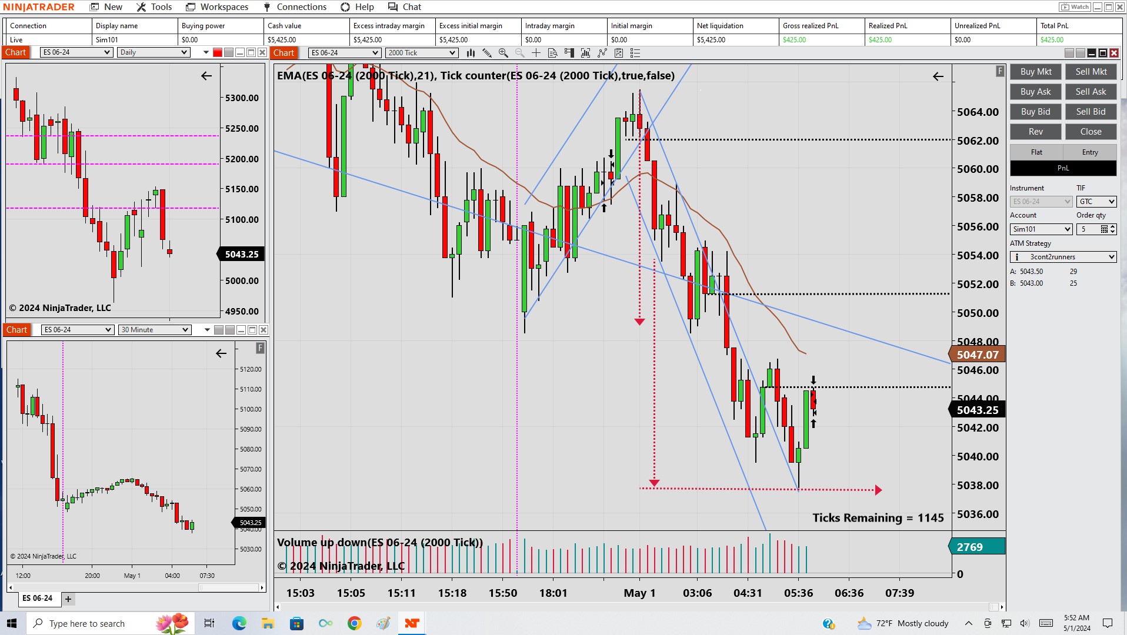Open the Chat menu
The height and width of the screenshot is (635, 1127).
[x=405, y=7]
